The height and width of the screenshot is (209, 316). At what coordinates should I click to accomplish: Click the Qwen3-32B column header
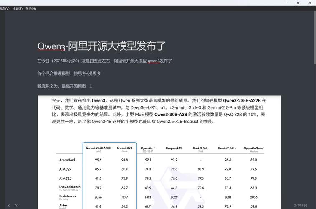[124, 149]
